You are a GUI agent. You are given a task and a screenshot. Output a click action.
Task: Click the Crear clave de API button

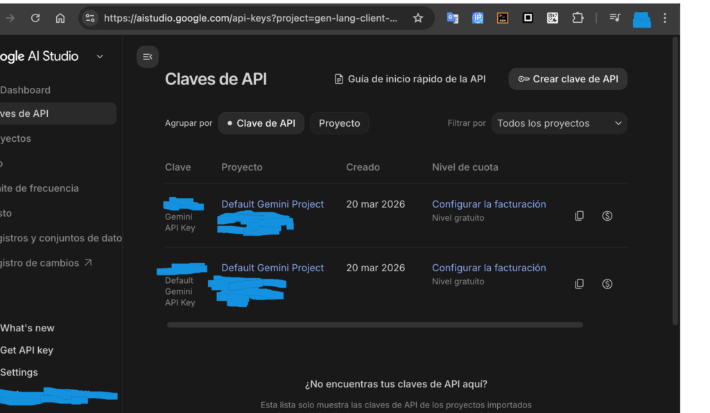568,79
